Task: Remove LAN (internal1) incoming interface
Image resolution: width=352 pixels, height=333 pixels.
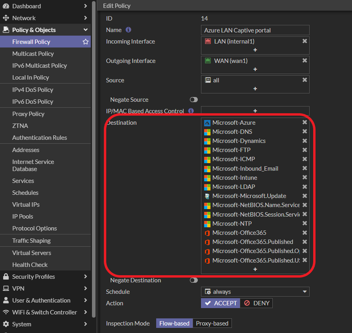Action: [305, 41]
